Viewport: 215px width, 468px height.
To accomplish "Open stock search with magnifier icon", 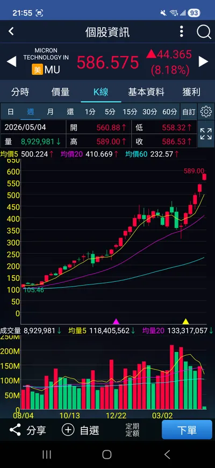I will [x=204, y=32].
